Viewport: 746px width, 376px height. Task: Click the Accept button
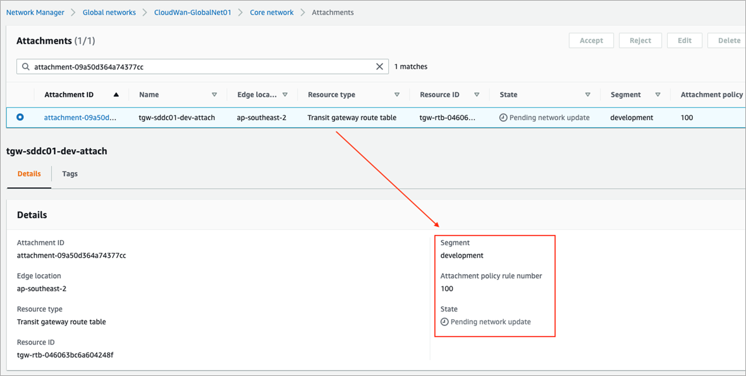(590, 40)
